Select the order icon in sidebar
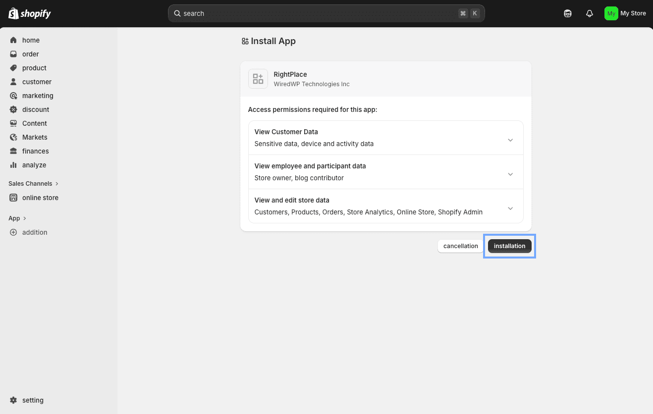The image size is (653, 414). coord(30,54)
